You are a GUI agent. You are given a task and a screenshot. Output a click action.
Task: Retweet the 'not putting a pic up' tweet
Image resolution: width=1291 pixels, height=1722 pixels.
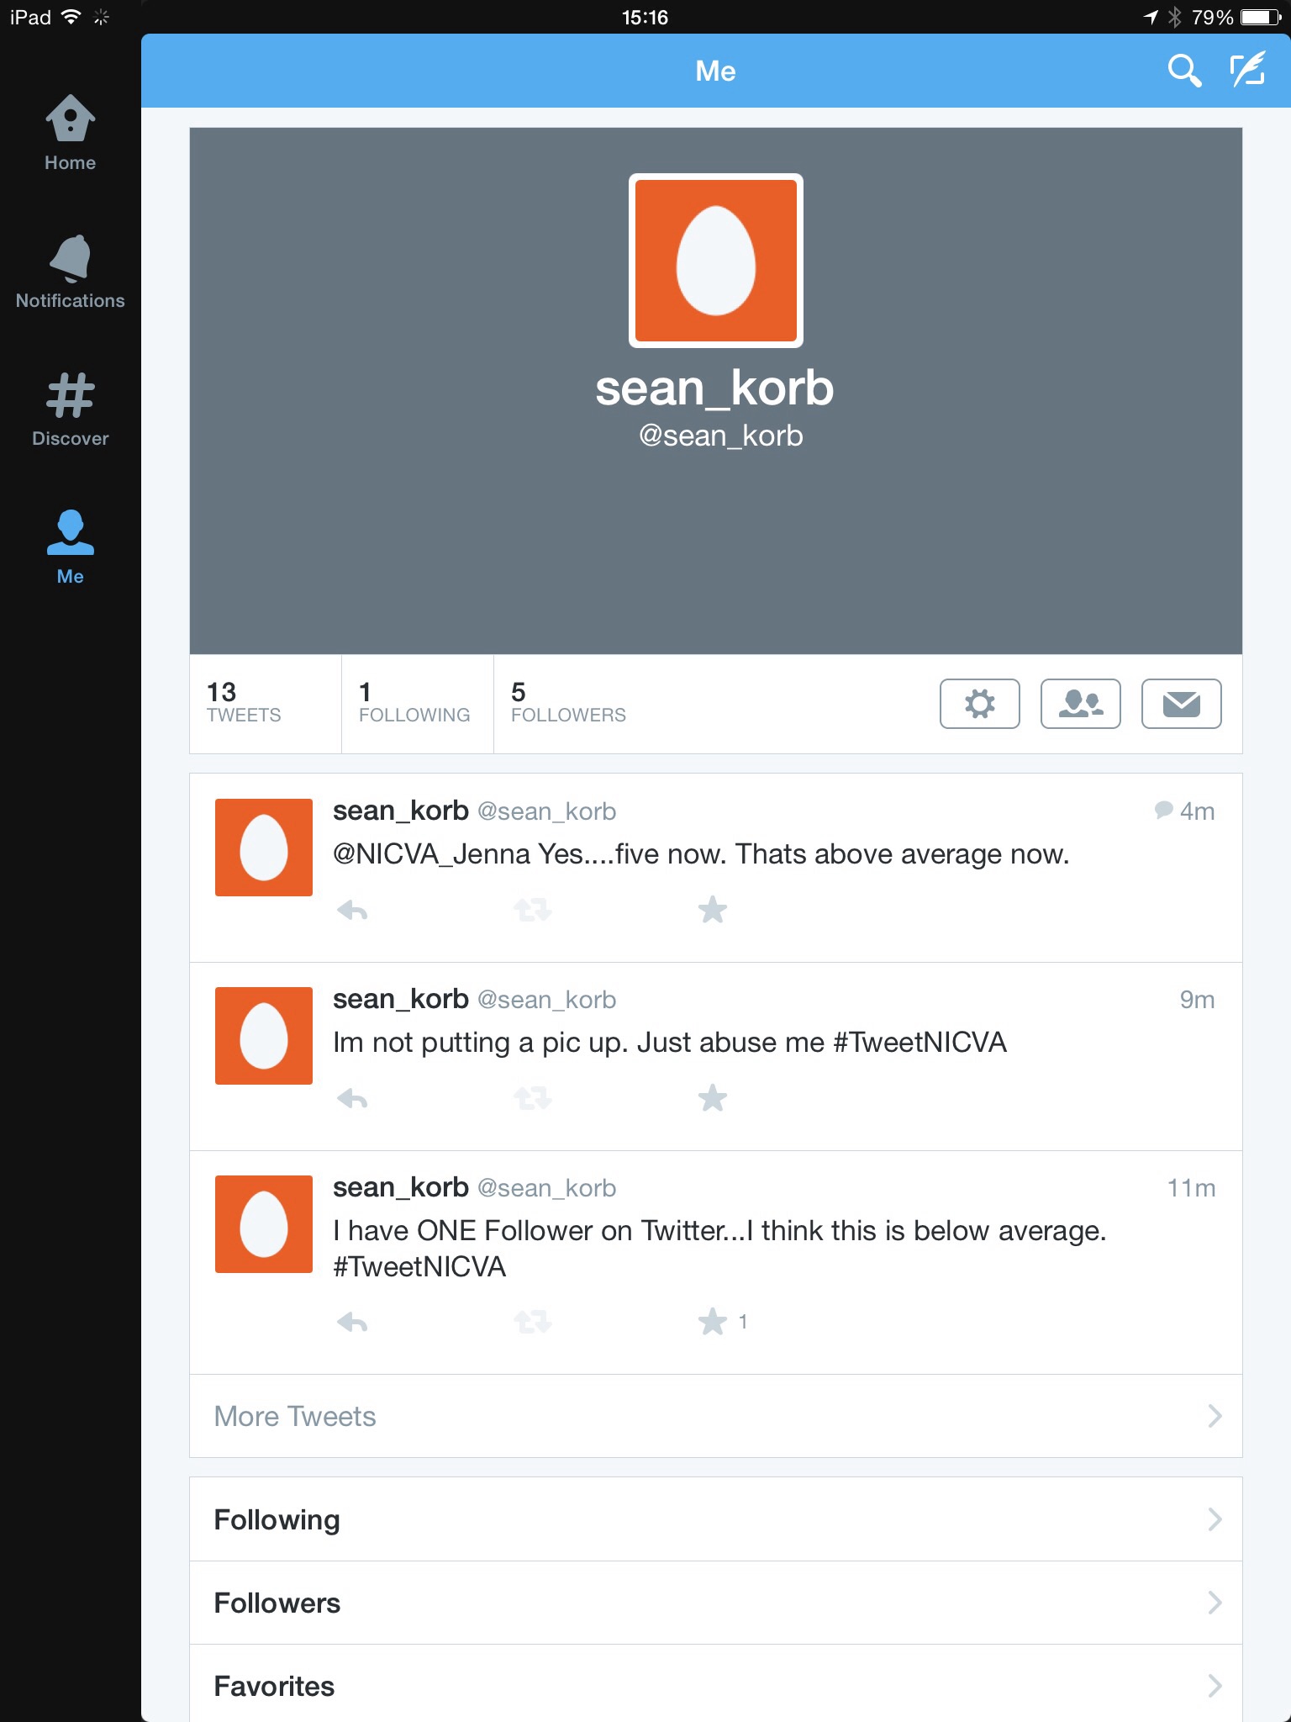[532, 1098]
